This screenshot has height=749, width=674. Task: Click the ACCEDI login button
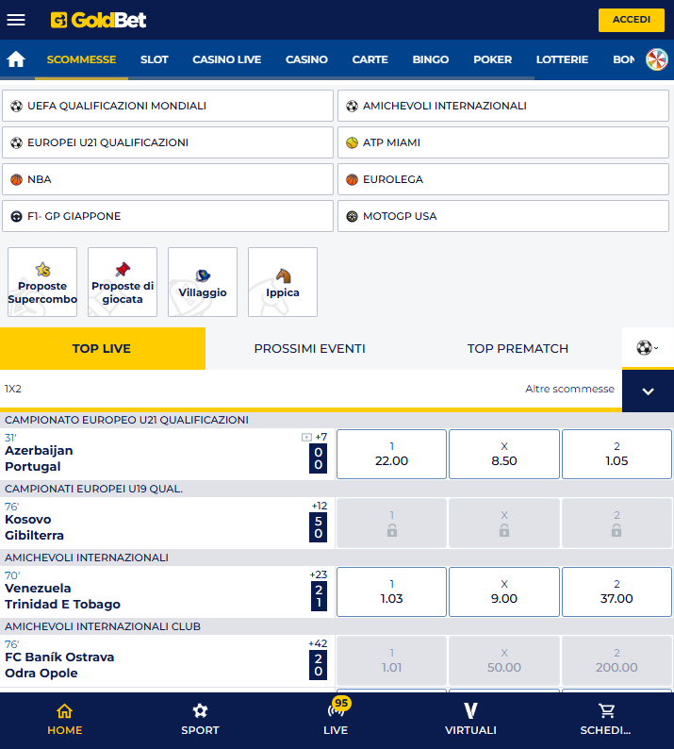pyautogui.click(x=631, y=20)
